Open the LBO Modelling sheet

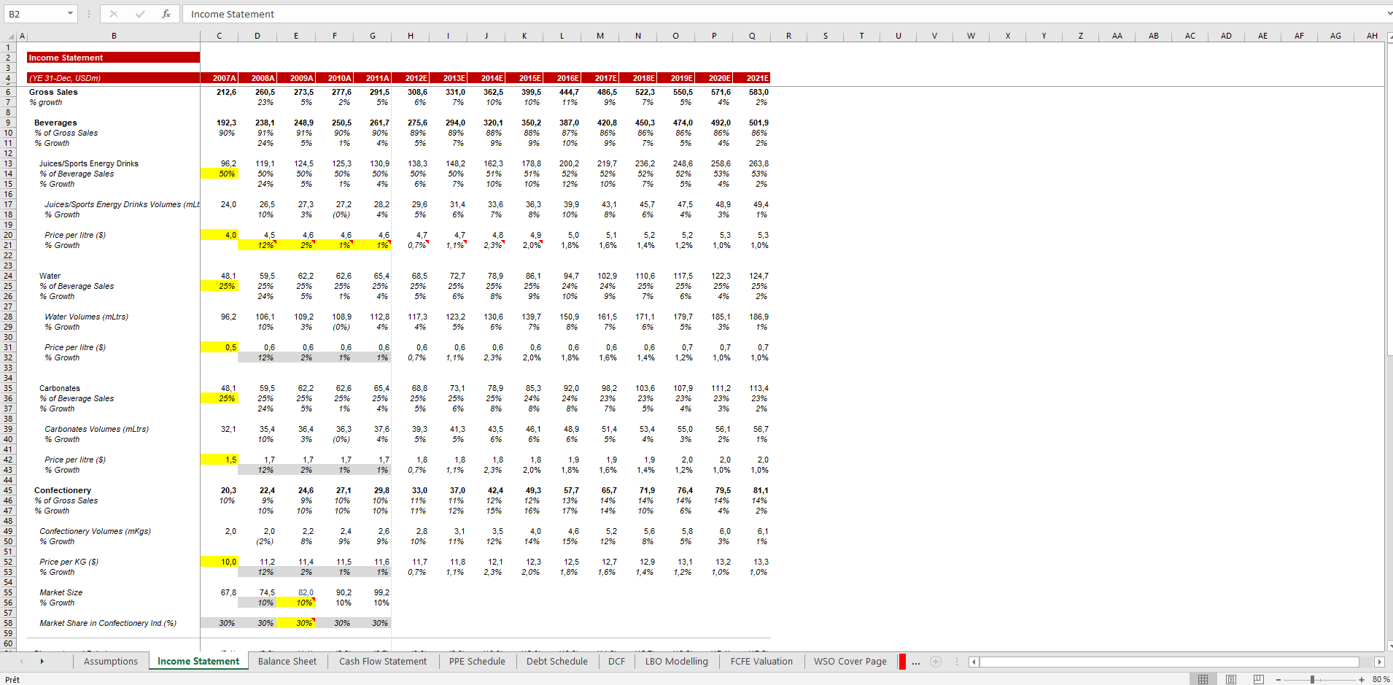point(676,661)
